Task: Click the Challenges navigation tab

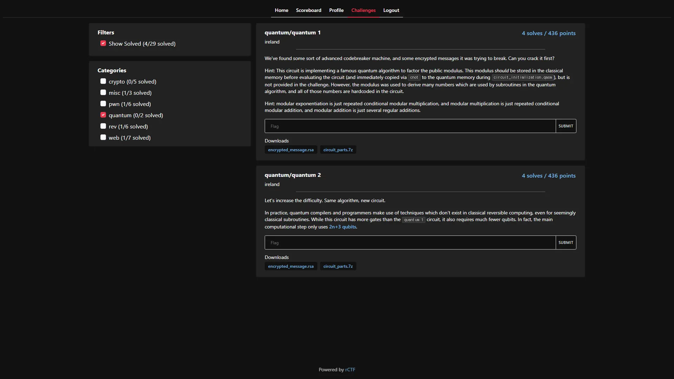Action: coord(363,10)
